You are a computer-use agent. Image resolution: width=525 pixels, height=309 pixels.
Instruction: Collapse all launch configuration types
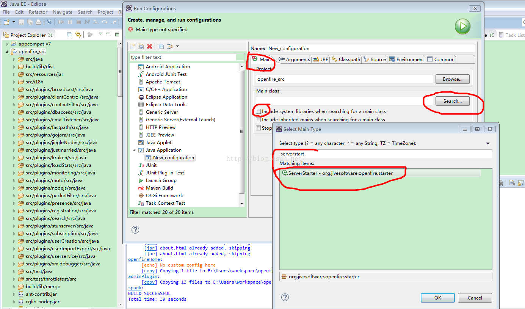point(161,46)
